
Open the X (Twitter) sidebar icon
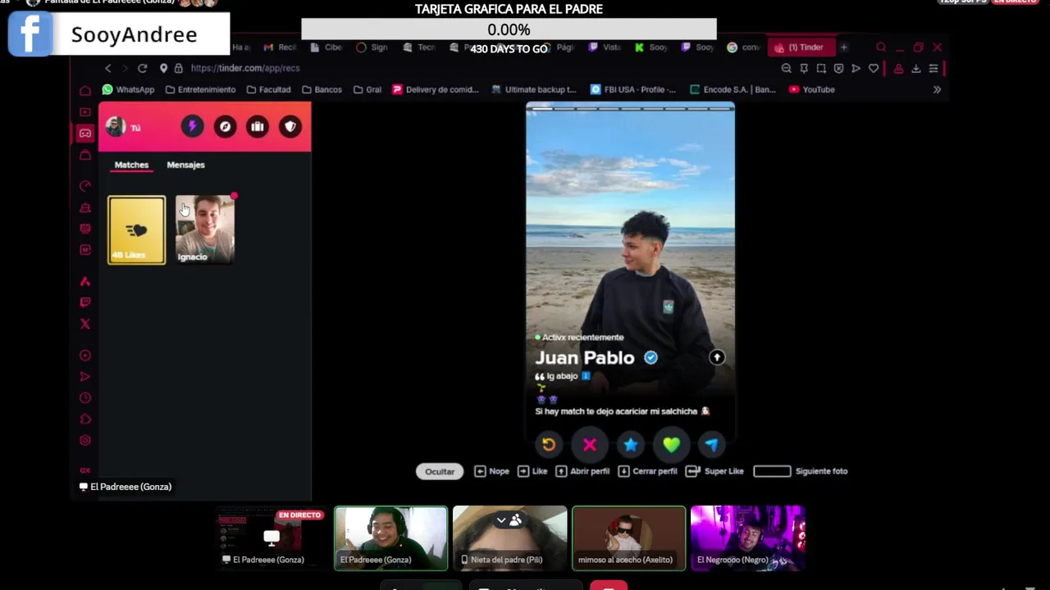[85, 324]
